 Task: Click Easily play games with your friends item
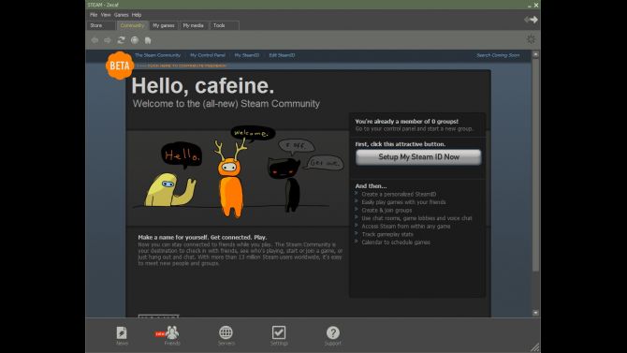point(403,202)
